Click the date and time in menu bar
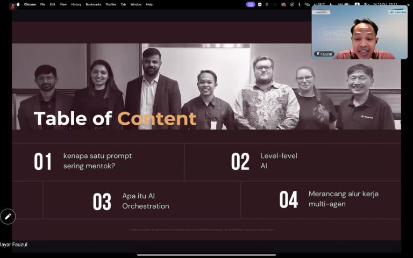 click(x=386, y=4)
